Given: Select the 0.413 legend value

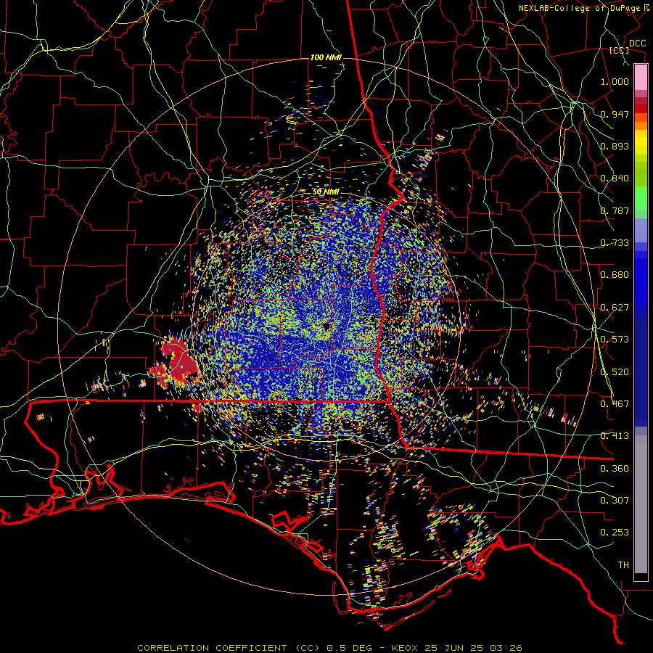Looking at the screenshot, I should pyautogui.click(x=615, y=436).
